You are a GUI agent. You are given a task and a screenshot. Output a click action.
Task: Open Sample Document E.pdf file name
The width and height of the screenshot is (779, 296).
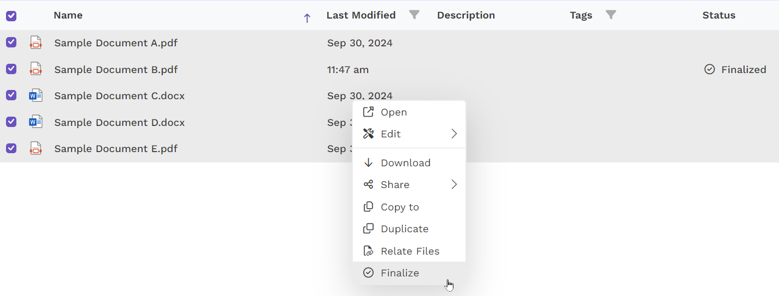click(116, 148)
